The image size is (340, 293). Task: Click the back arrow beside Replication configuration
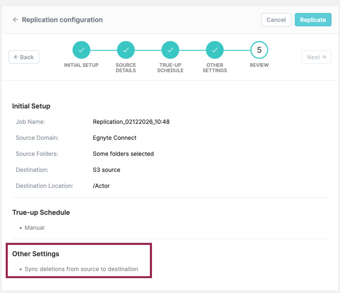click(15, 20)
